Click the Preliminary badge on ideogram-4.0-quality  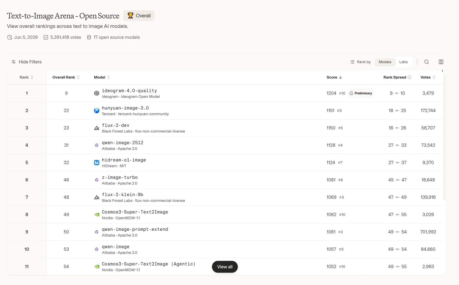pos(361,93)
